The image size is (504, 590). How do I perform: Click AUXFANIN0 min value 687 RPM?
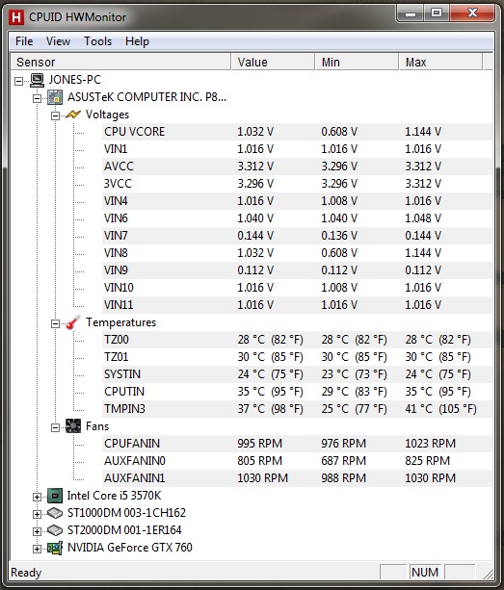click(x=343, y=461)
